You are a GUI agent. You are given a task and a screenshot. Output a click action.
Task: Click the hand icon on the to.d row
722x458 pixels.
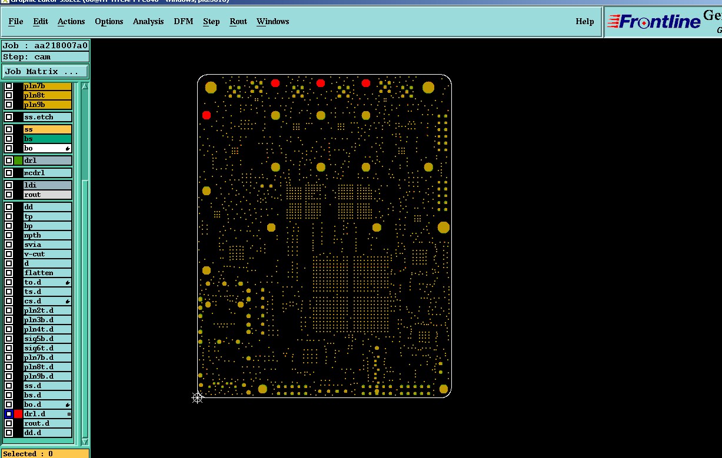click(x=68, y=282)
